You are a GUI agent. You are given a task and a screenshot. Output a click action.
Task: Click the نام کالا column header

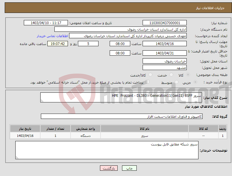coord(144,129)
